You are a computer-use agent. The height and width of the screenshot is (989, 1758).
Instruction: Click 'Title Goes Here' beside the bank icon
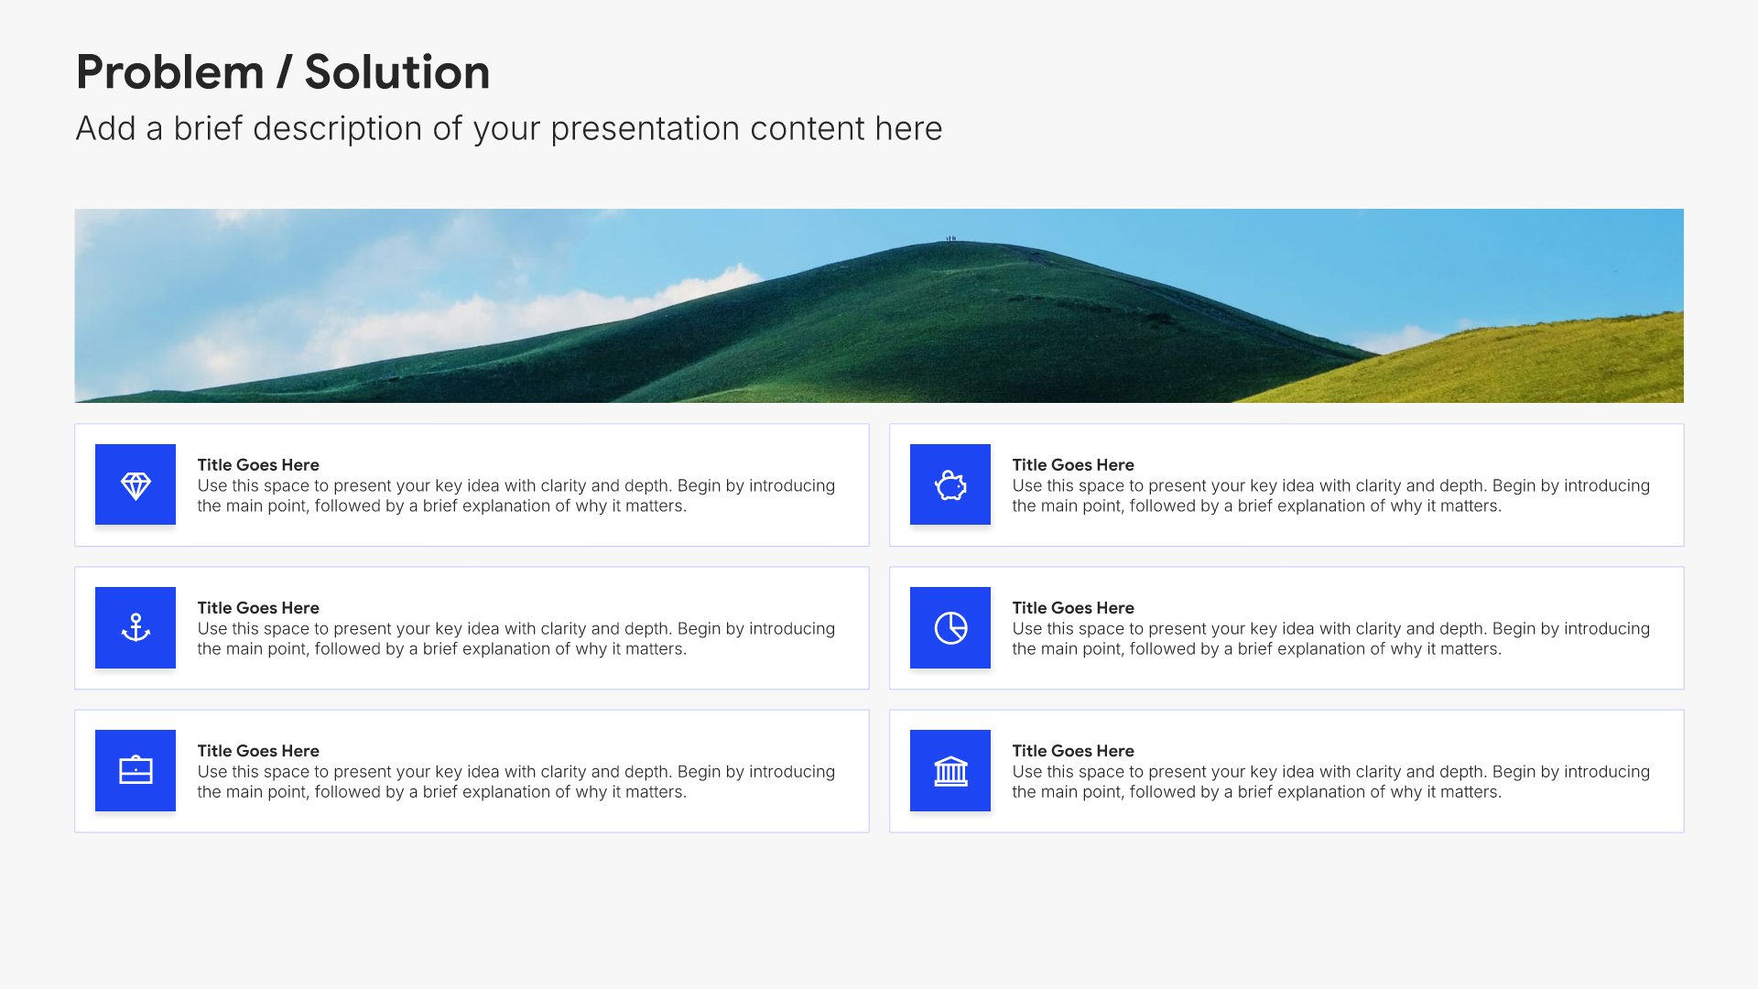tap(1073, 751)
